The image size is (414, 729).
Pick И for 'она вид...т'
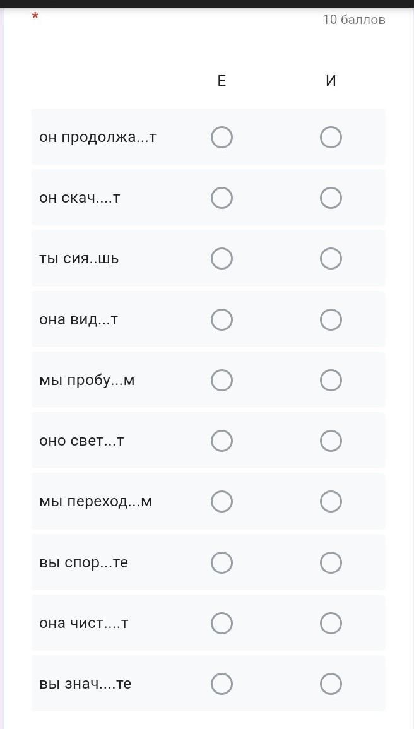[331, 319]
